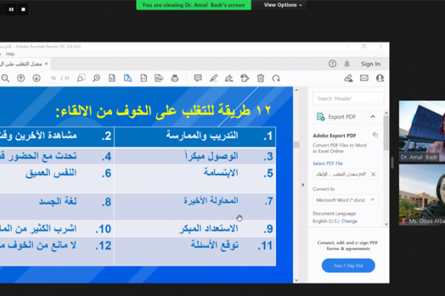The width and height of the screenshot is (445, 296).
Task: Click the delete trash can icon
Action: pos(260,77)
